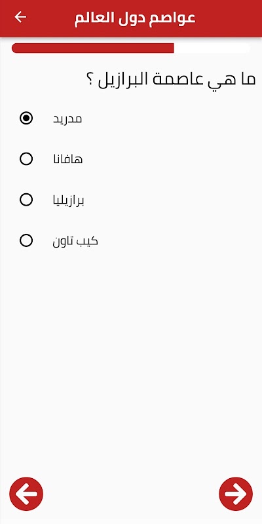The width and height of the screenshot is (262, 524).
Task: Click the مدريد answer label text
Action: pos(67,119)
